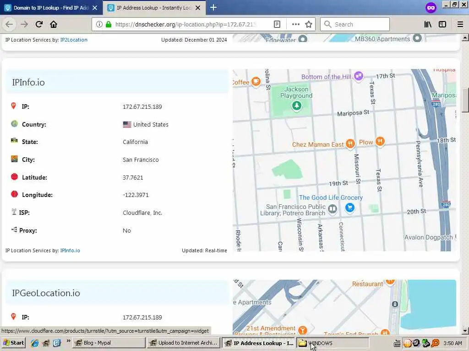469x351 pixels.
Task: Open the Library bookmarks panel icon
Action: (x=428, y=24)
